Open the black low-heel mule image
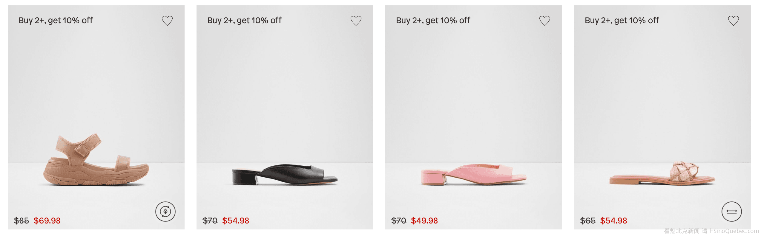Screen dimensions: 761x236 pyautogui.click(x=285, y=175)
